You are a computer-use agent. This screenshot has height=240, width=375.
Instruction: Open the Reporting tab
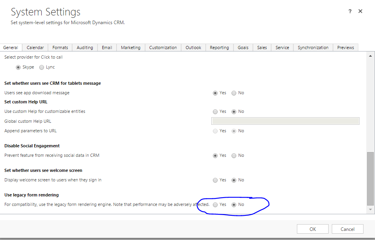click(219, 48)
